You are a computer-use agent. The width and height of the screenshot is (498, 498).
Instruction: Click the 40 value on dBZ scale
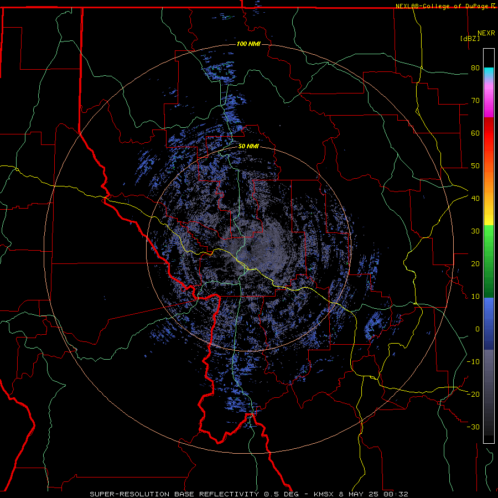(475, 199)
